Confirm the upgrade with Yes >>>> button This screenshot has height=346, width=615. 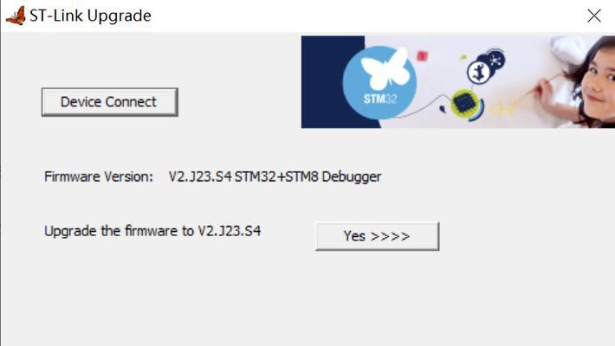(x=378, y=236)
